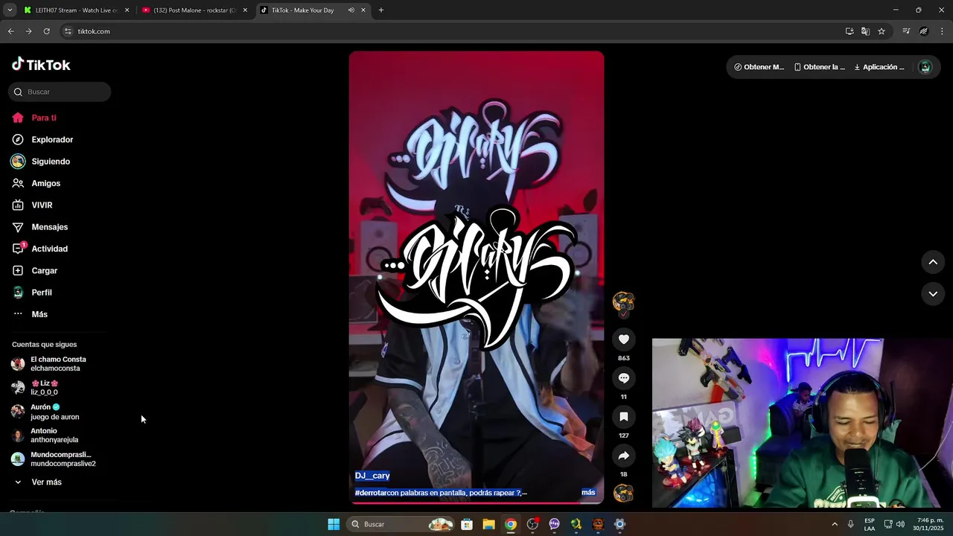
Task: Open the Amigos section
Action: 45,183
